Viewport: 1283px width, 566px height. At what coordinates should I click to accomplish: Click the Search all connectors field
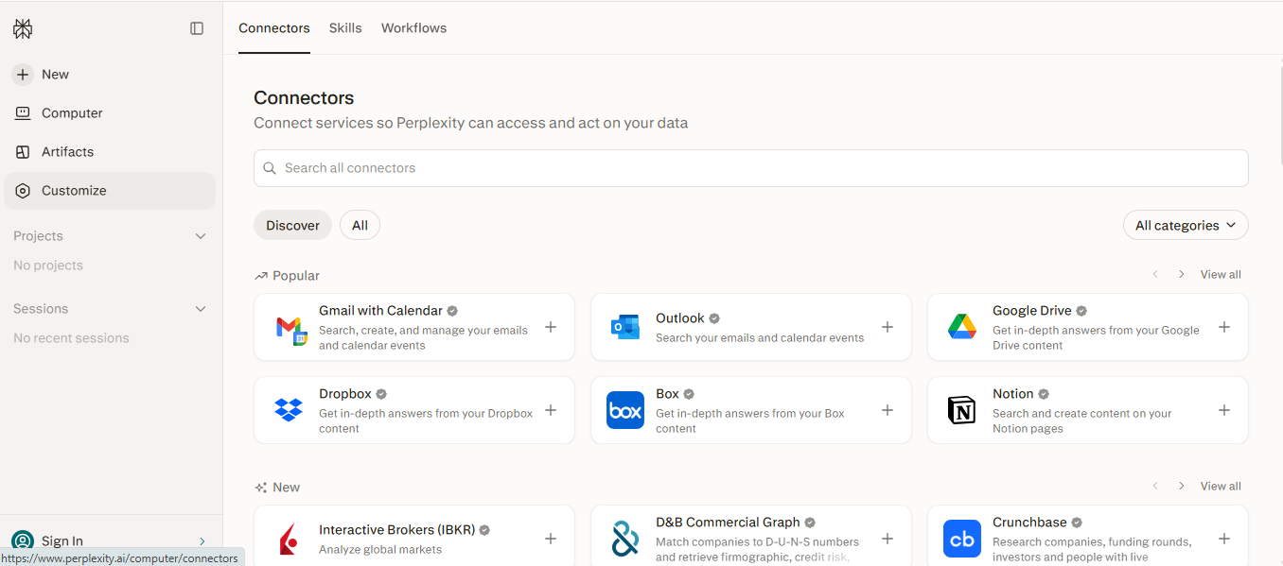(x=750, y=168)
